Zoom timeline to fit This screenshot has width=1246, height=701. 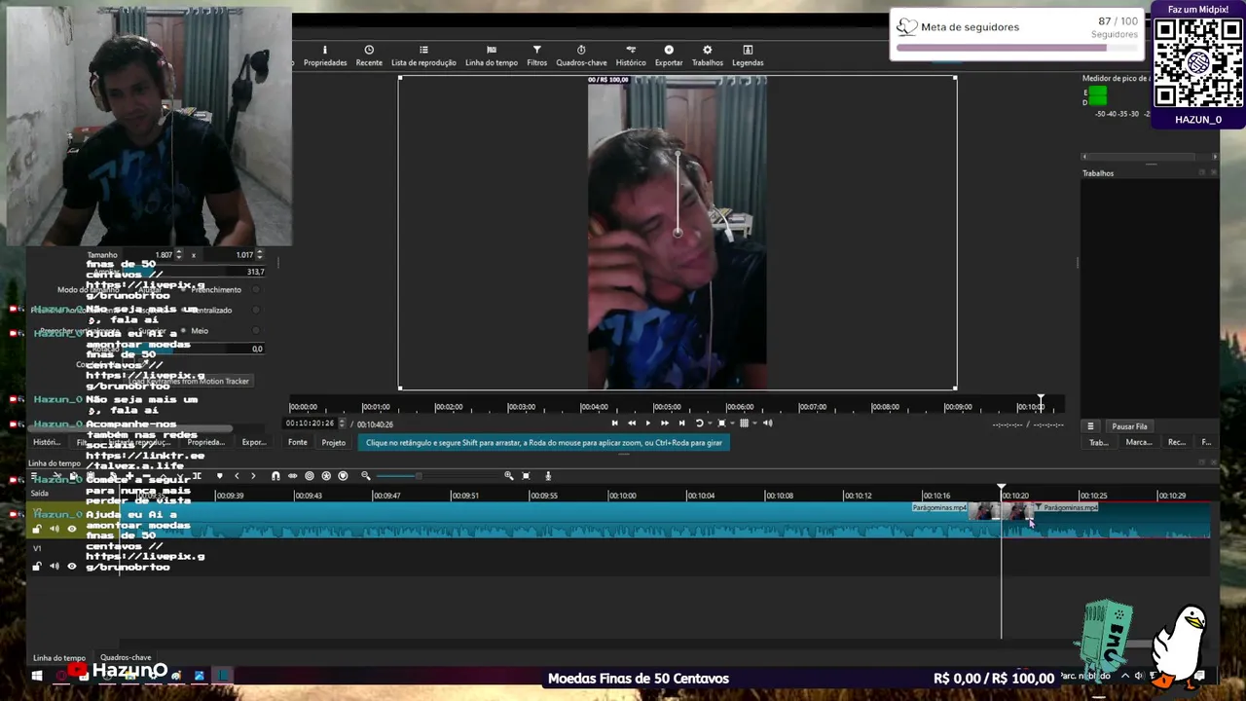pyautogui.click(x=526, y=475)
